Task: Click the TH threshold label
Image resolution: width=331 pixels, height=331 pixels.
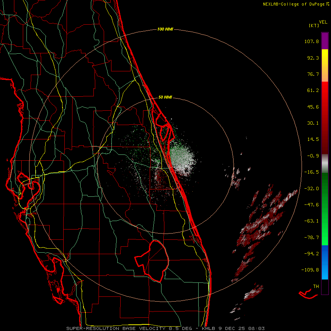Action: click(316, 286)
